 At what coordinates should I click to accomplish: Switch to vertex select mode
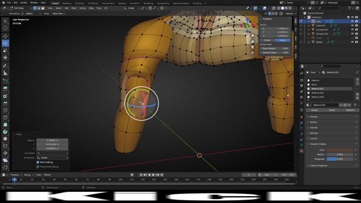coord(35,8)
